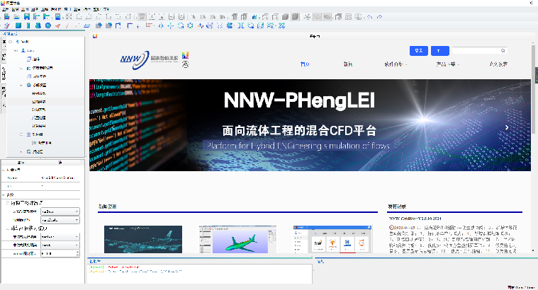Select the blue sphere primitive icon
The image size is (538, 290).
[x=48, y=25]
